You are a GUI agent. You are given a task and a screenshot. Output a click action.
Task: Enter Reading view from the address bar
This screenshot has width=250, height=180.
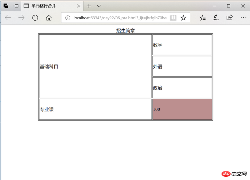pos(173,18)
